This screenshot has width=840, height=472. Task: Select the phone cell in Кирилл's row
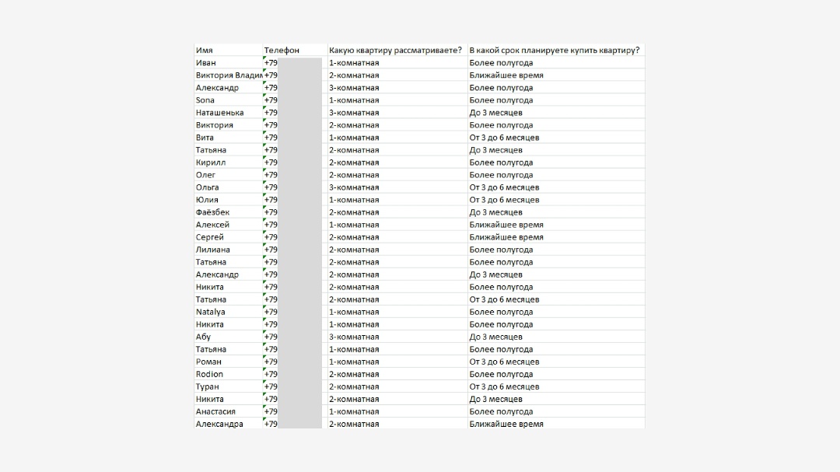[295, 163]
